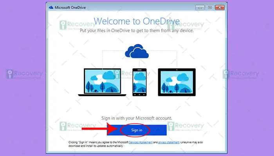274x156 pixels.
Task: Click 'Put your files in OneDrive' subtitle text
Action: [137, 31]
